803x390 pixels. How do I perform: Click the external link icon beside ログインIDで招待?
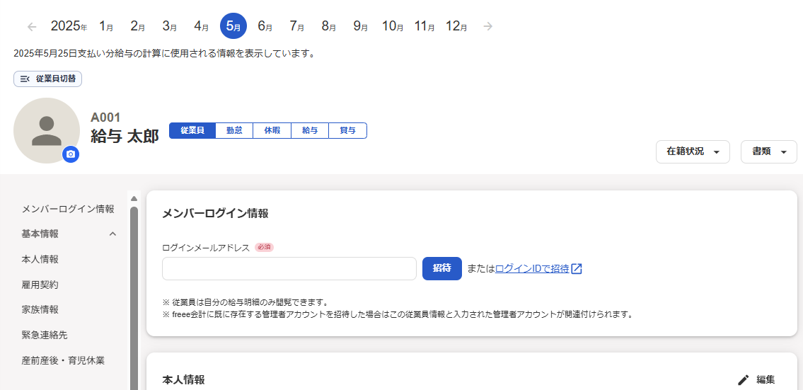[577, 269]
